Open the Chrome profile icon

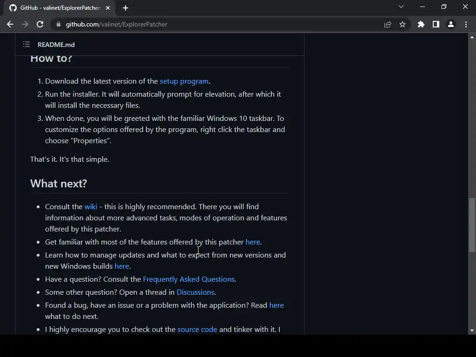point(451,24)
